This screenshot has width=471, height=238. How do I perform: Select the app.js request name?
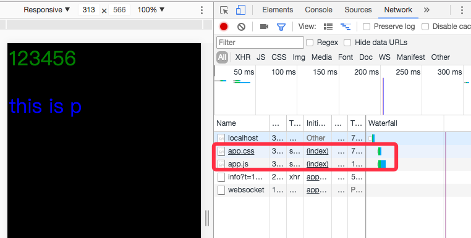[238, 164]
